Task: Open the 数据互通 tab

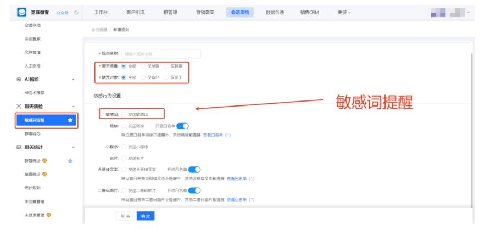Action: 275,13
